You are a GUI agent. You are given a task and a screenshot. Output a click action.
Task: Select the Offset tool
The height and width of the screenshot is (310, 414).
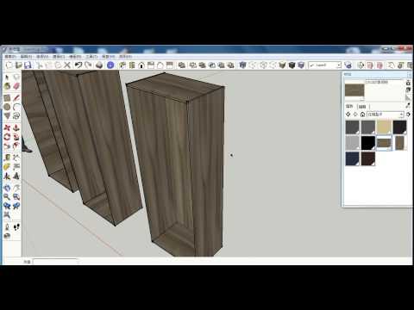16,146
